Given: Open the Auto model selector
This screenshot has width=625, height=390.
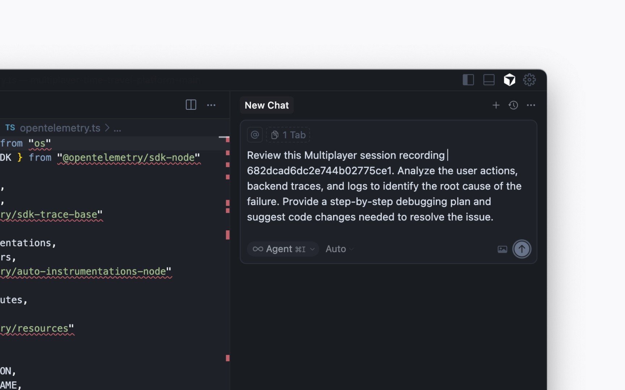Looking at the screenshot, I should [x=336, y=249].
